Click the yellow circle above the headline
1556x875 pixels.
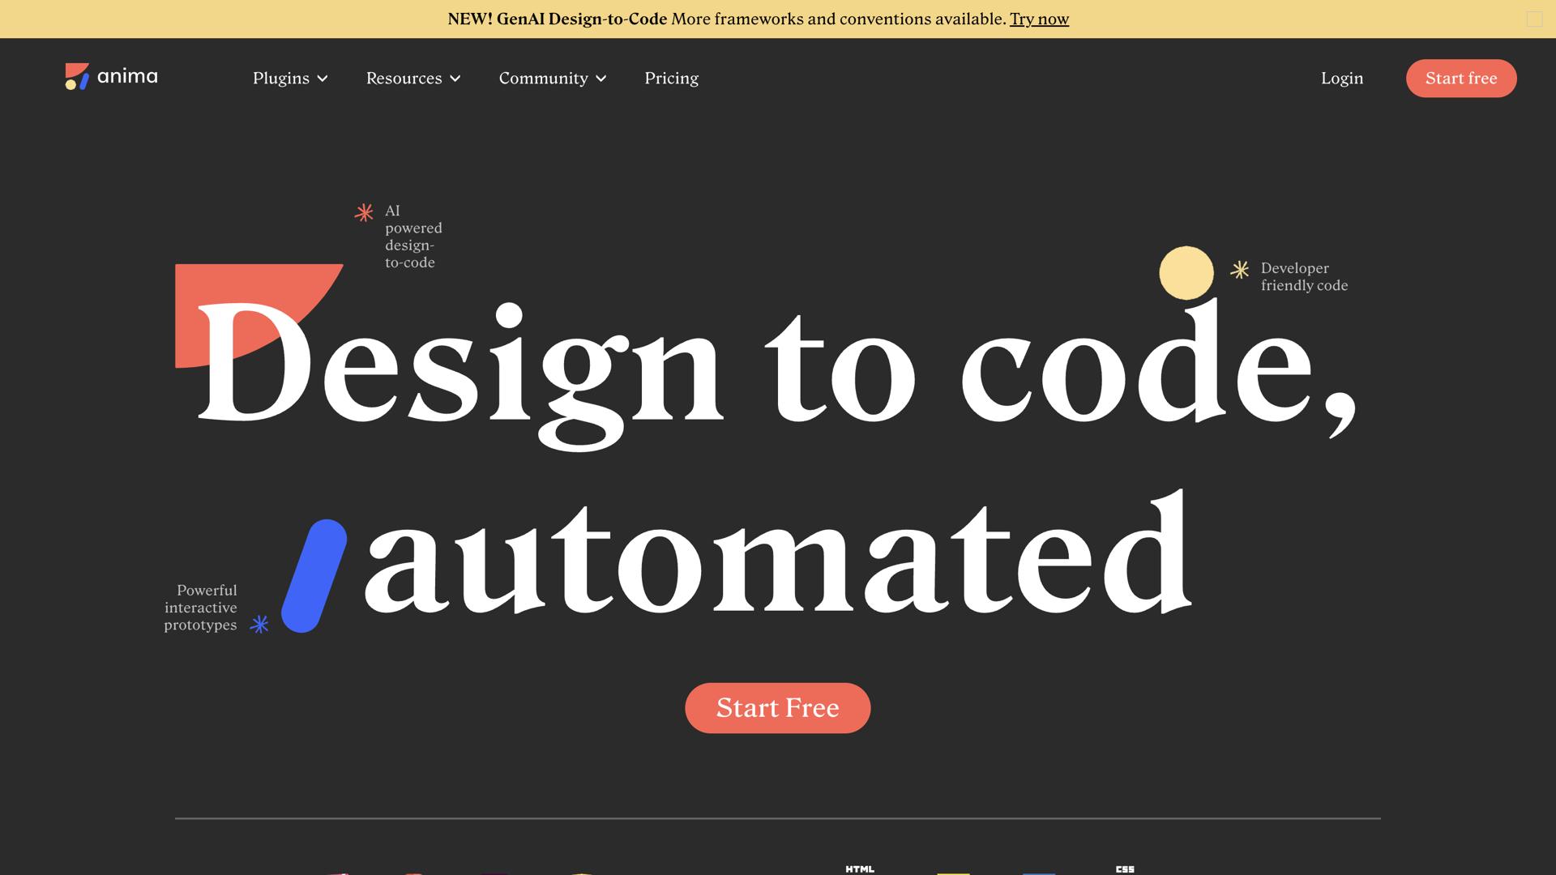pyautogui.click(x=1186, y=271)
